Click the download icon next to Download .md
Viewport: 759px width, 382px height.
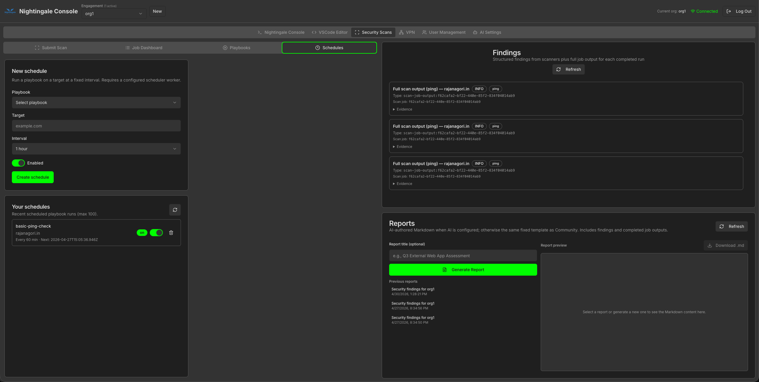[709, 245]
